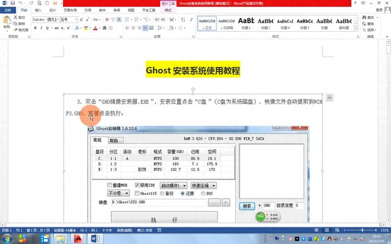Create a new blank document from quick access toolbar

coord(47,3)
